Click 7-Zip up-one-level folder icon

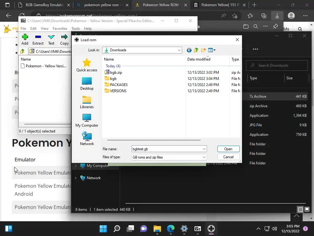coord(22,51)
